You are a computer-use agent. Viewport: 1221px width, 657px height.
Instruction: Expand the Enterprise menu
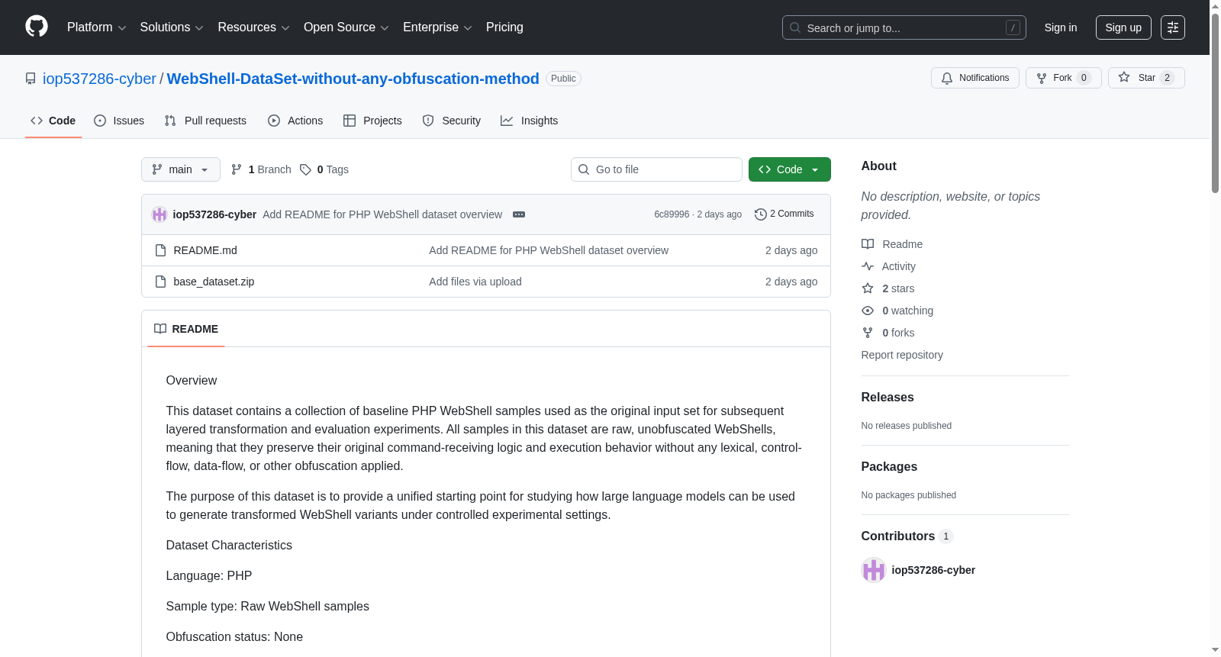coord(437,27)
